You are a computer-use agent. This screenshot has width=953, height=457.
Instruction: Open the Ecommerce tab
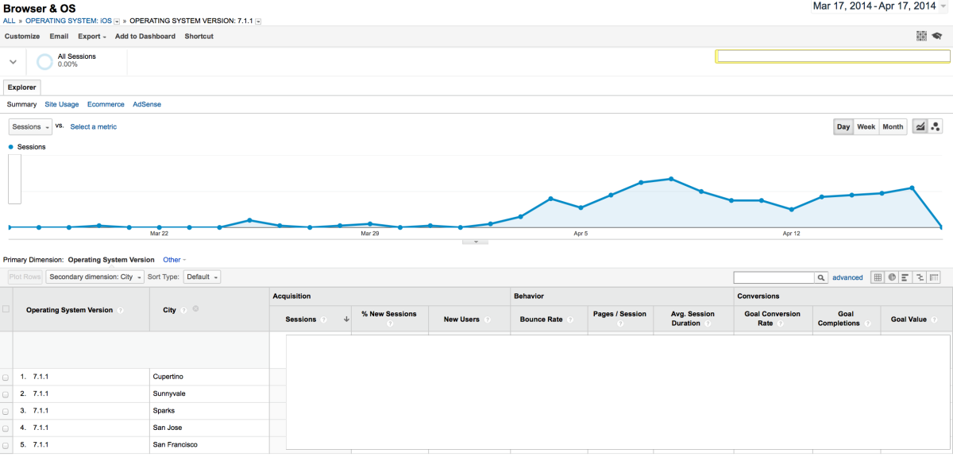coord(106,104)
